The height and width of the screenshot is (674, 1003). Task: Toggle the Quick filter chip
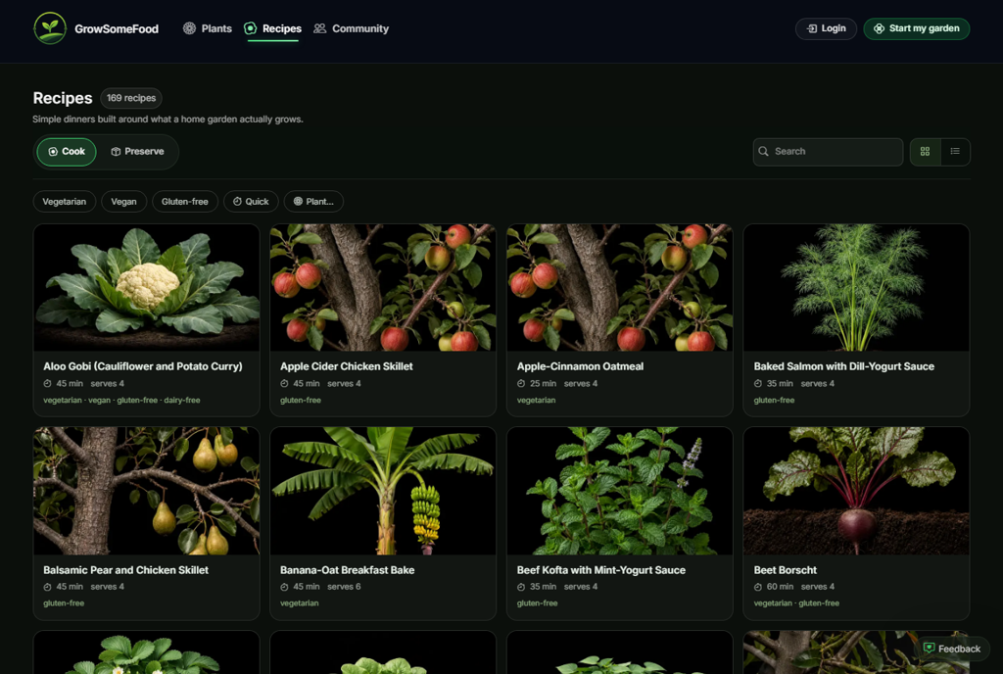251,202
